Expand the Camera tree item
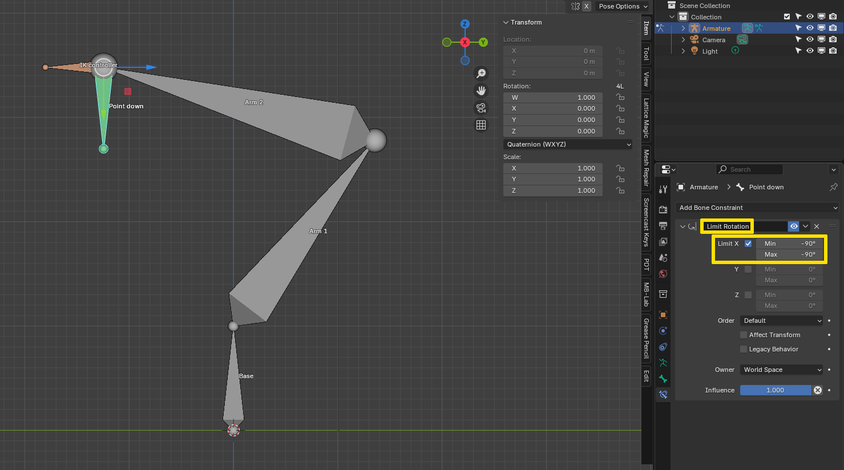Viewport: 844px width, 470px height. (x=683, y=39)
